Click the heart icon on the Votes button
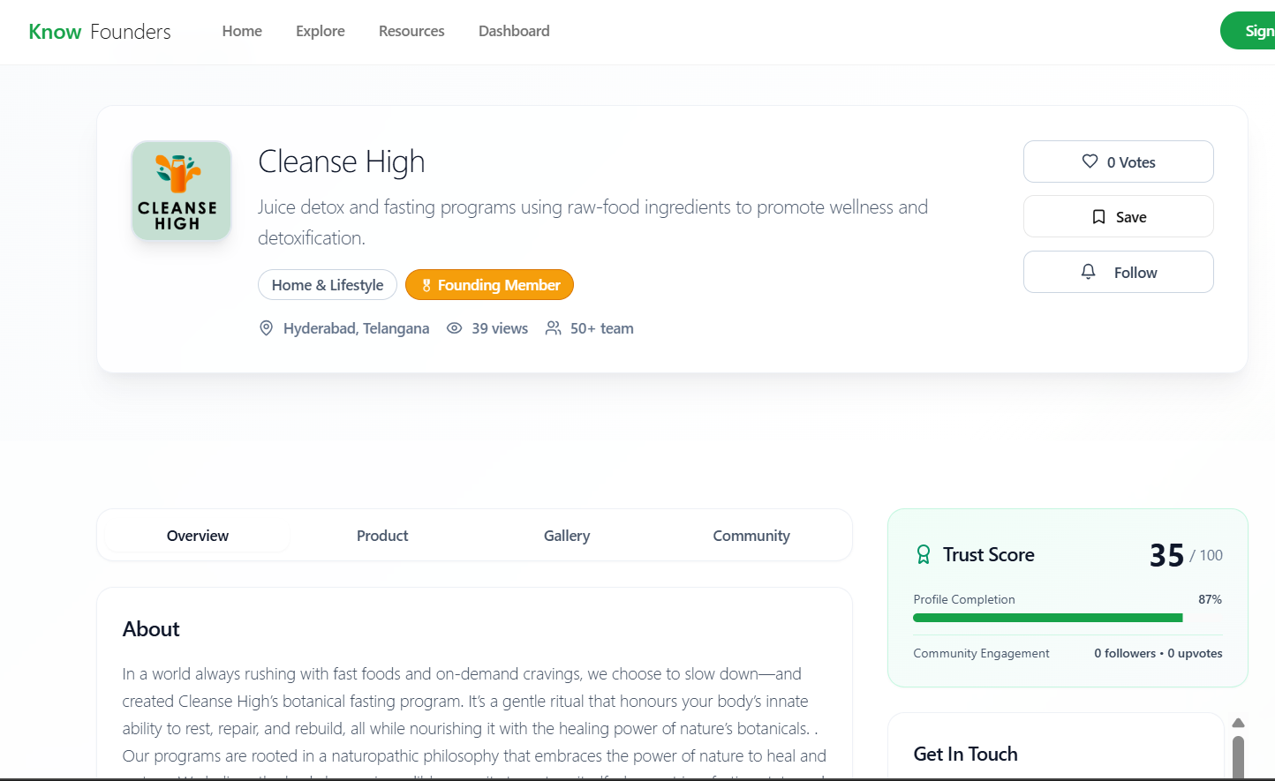Screen dimensions: 1275x781 [x=1089, y=161]
